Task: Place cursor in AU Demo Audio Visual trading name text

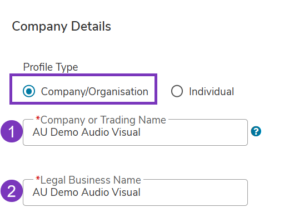Action: coord(86,132)
